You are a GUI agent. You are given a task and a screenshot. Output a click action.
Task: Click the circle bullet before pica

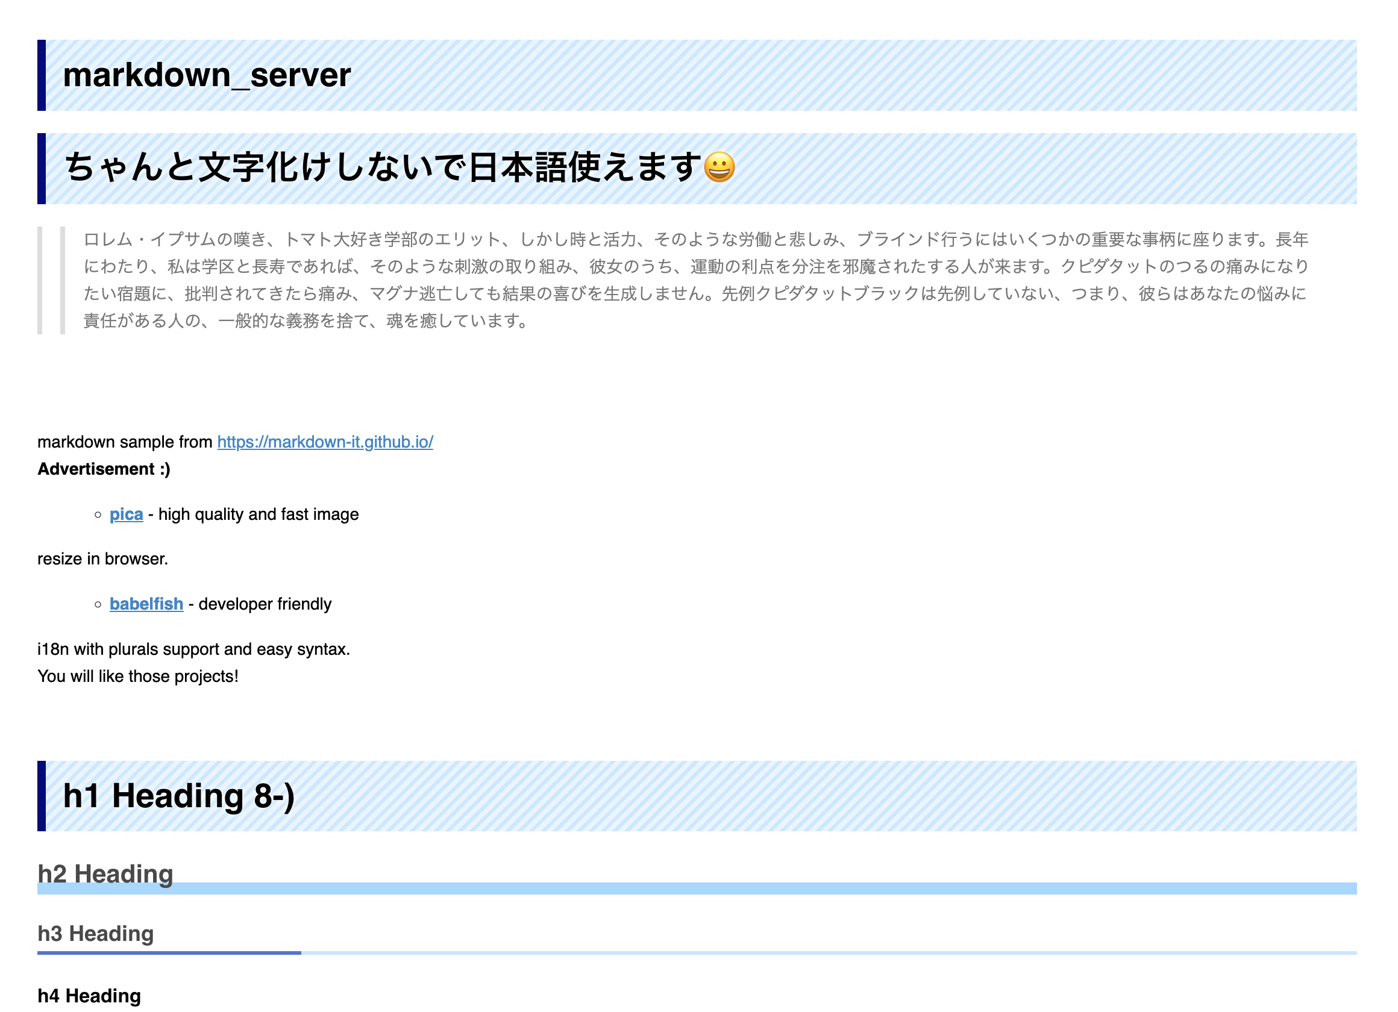98,514
